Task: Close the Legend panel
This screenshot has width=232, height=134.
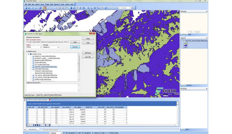Action: [x=207, y=38]
